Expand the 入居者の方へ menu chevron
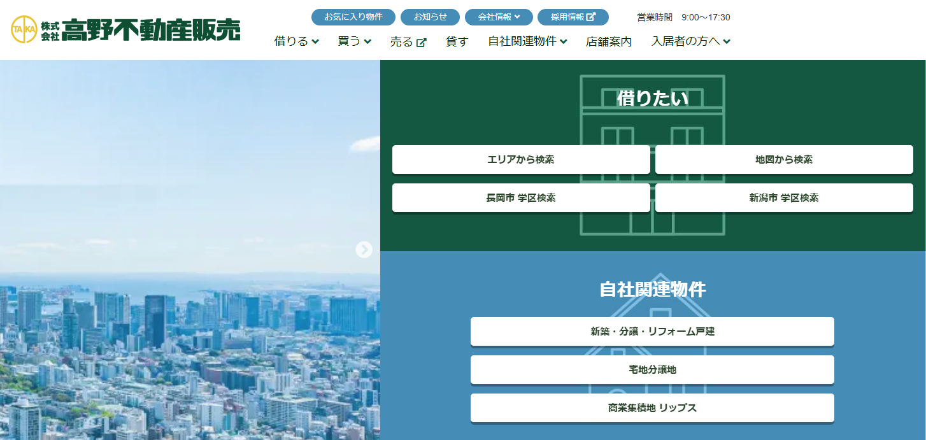This screenshot has height=440, width=926. 727,42
